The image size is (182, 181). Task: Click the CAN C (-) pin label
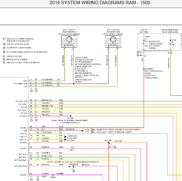[24, 137]
